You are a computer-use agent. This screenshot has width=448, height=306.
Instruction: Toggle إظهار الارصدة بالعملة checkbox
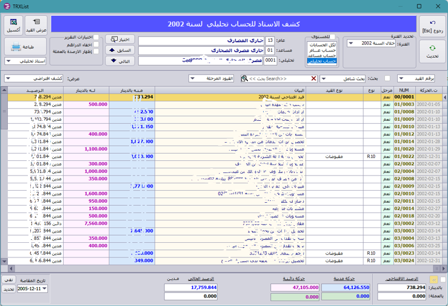[x=96, y=52]
